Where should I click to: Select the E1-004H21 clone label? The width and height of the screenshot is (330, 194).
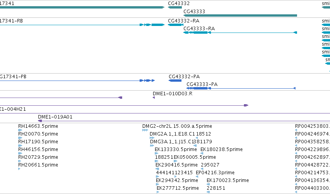tap(13, 109)
